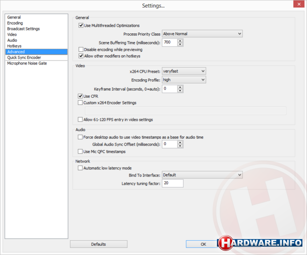Increase Global Audio Sync Offset value
The width and height of the screenshot is (307, 255).
click(180, 142)
